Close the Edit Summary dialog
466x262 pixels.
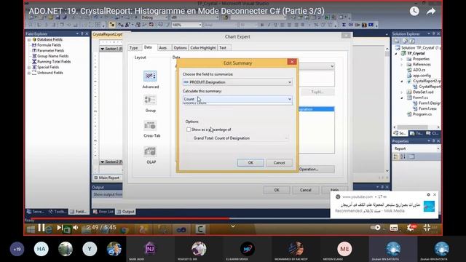[292, 61]
